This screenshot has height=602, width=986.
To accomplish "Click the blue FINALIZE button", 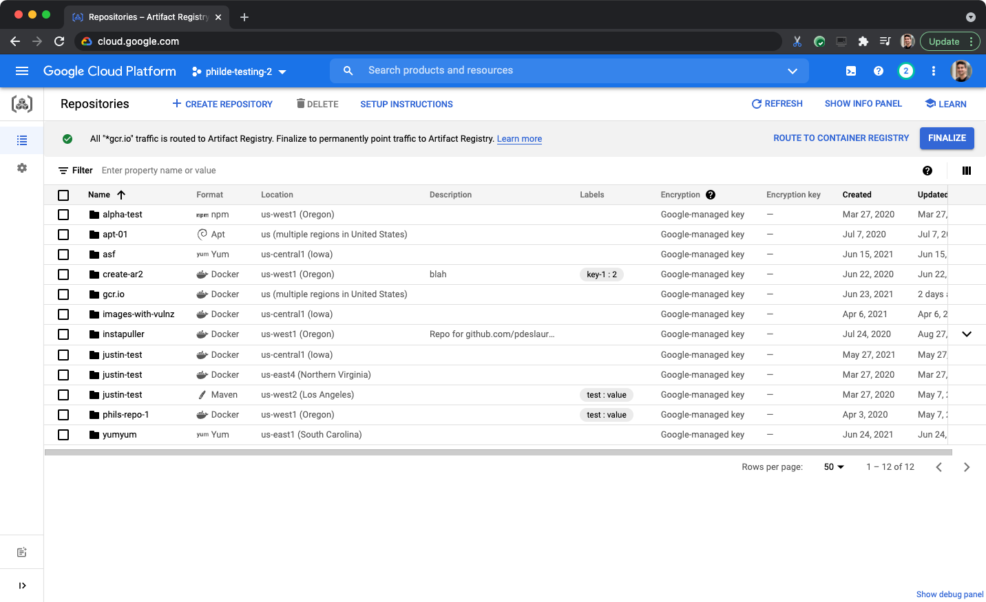I will pyautogui.click(x=947, y=138).
